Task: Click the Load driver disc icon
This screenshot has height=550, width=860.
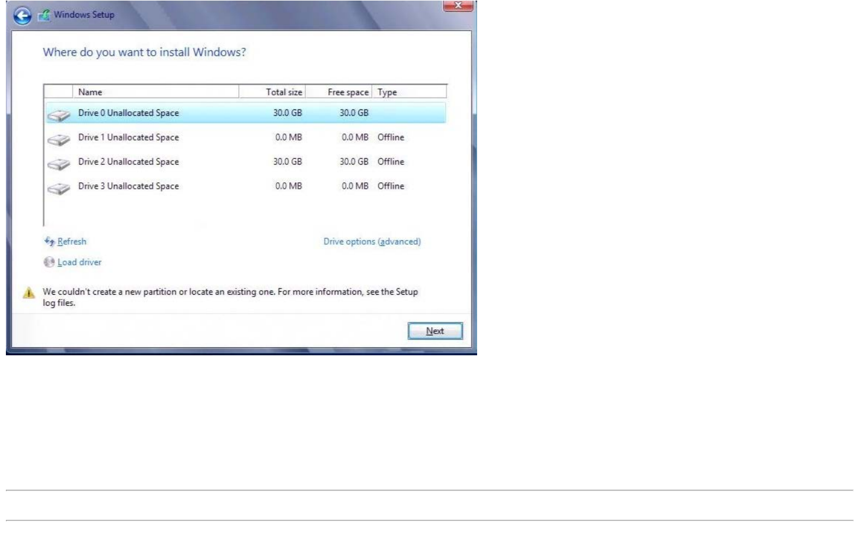Action: 49,262
